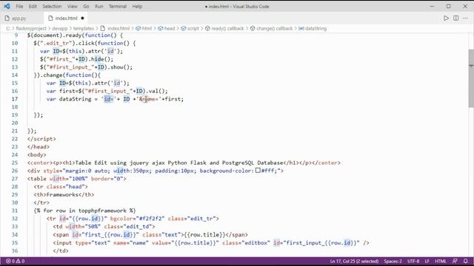Click the vertical editor scrollbar thumb

[471, 78]
